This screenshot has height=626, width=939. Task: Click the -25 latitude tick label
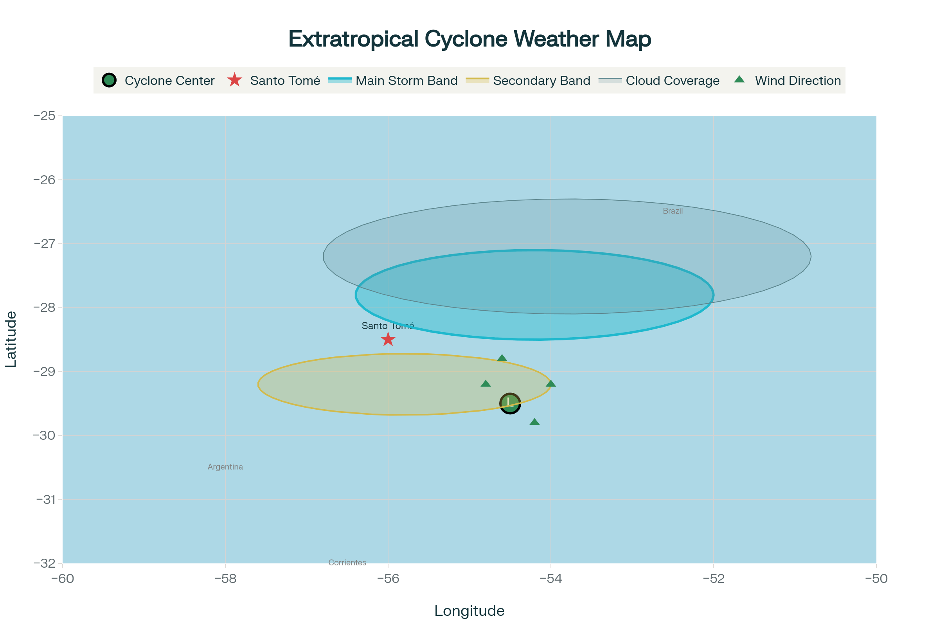44,116
